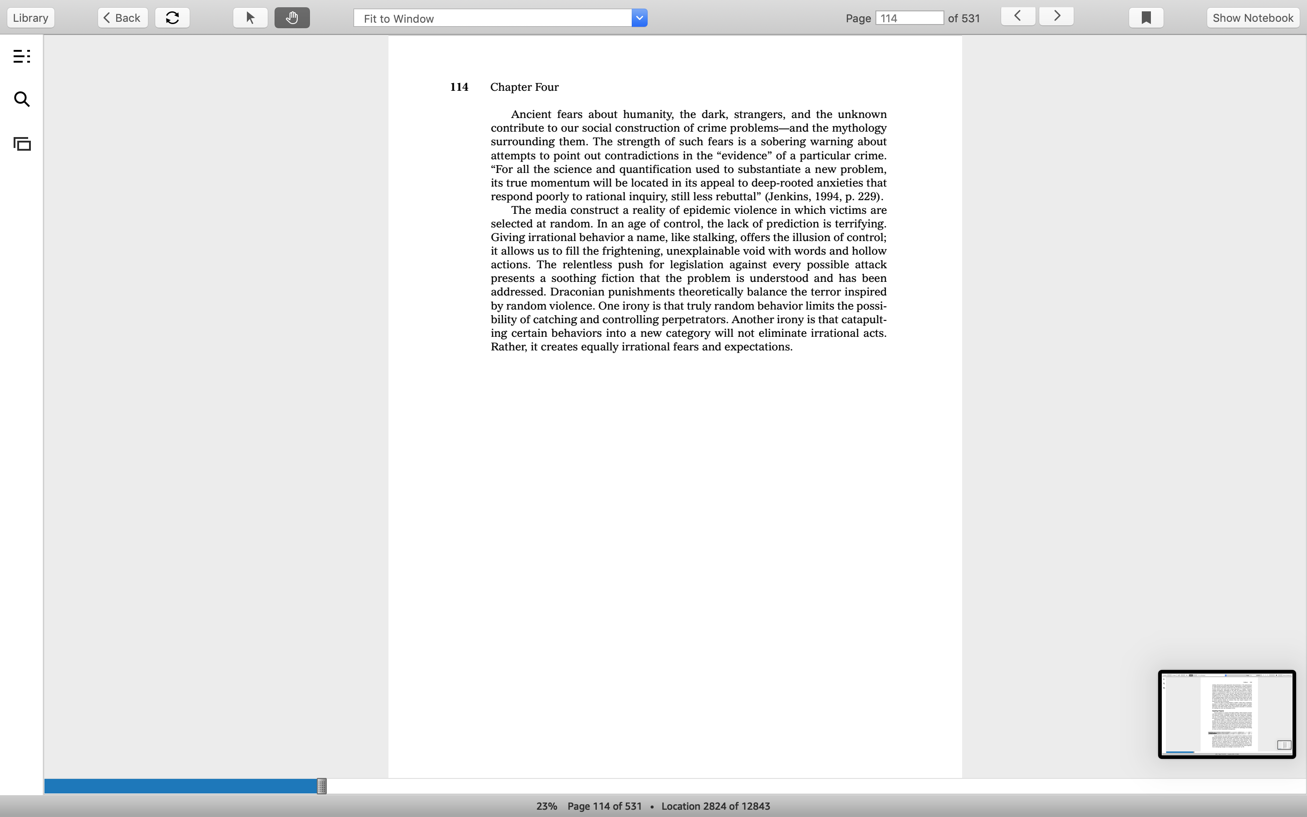1307x817 pixels.
Task: Click the "23%" progress status text
Action: 546,806
